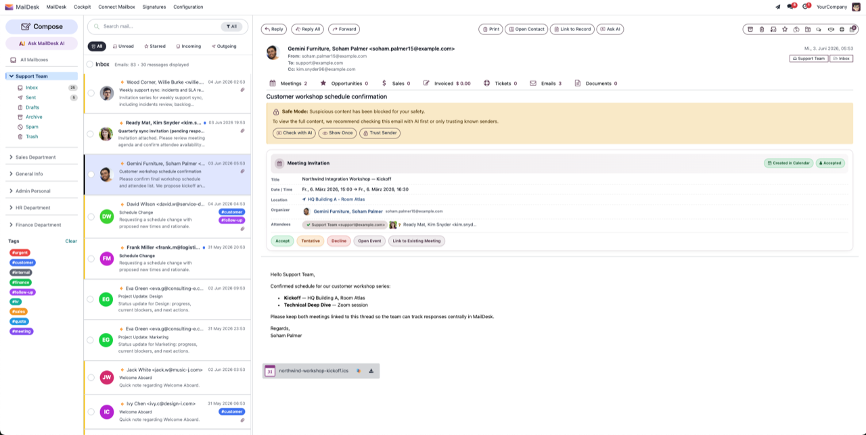Screen dimensions: 866x435
Task: Click the handshake icon in email toolbar
Action: 831,29
